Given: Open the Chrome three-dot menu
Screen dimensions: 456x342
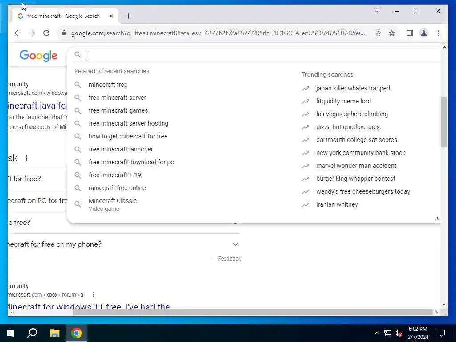Looking at the screenshot, I should coord(438,33).
